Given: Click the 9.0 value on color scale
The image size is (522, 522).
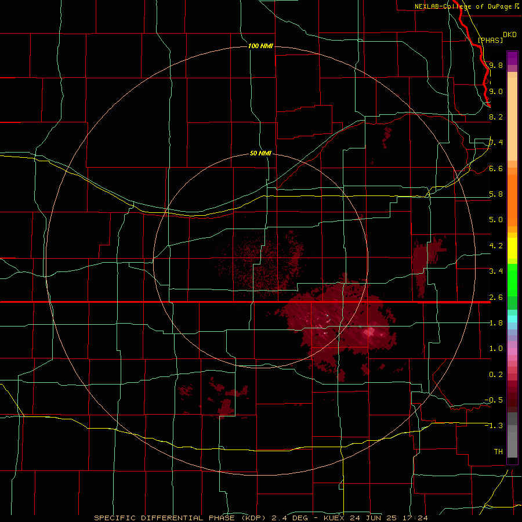Looking at the screenshot, I should click(x=496, y=91).
